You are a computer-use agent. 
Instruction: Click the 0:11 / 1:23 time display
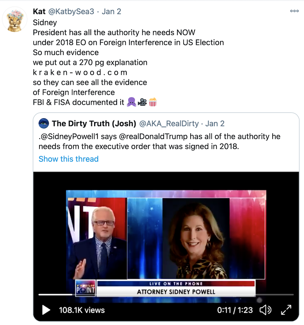(235, 310)
